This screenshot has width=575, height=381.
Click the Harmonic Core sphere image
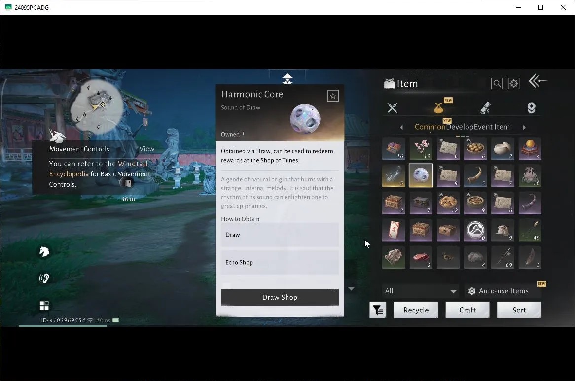click(305, 119)
